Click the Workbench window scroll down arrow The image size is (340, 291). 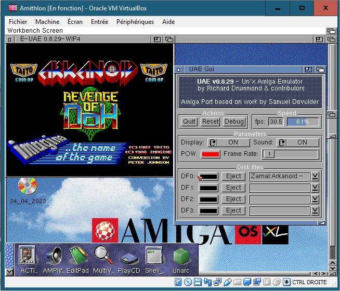[x=333, y=268]
